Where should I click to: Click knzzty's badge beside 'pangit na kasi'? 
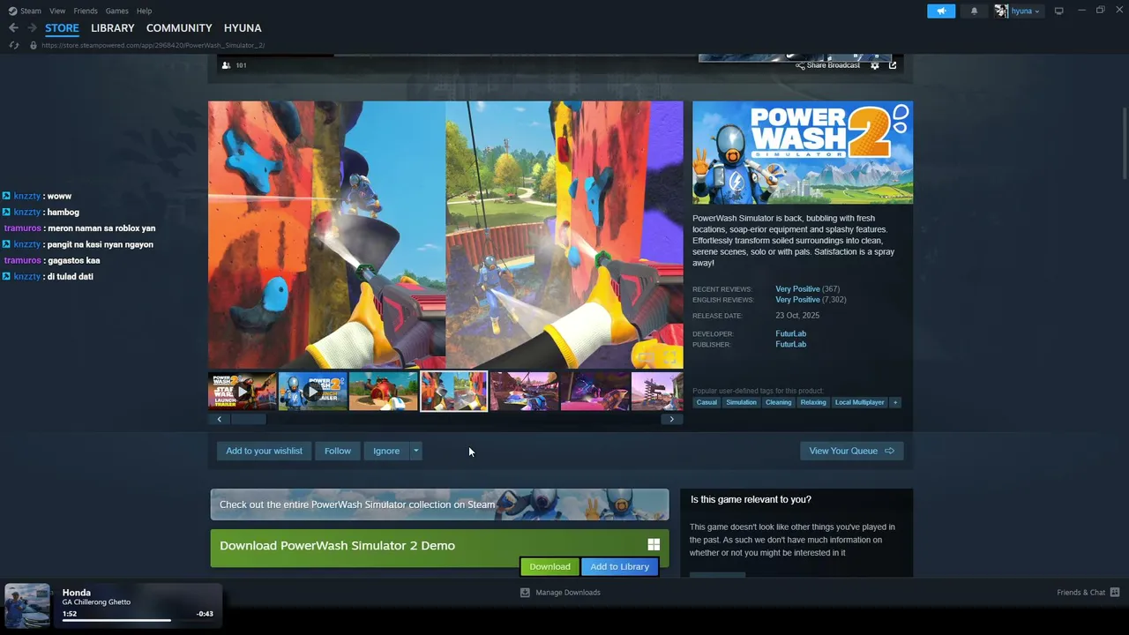coord(6,244)
